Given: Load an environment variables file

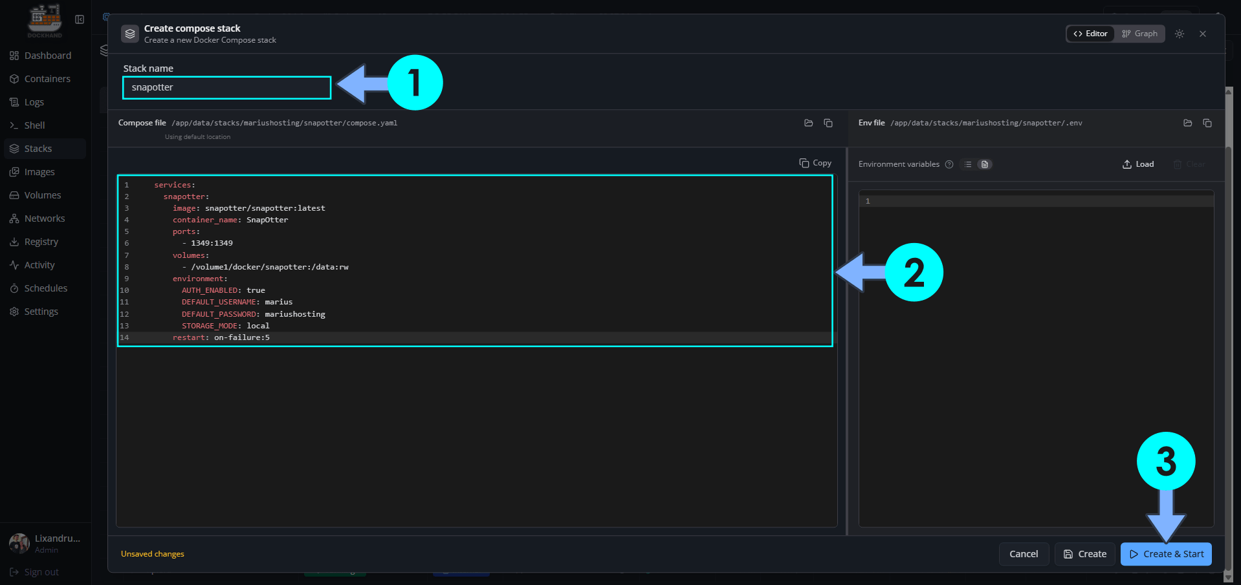Looking at the screenshot, I should click(1138, 164).
